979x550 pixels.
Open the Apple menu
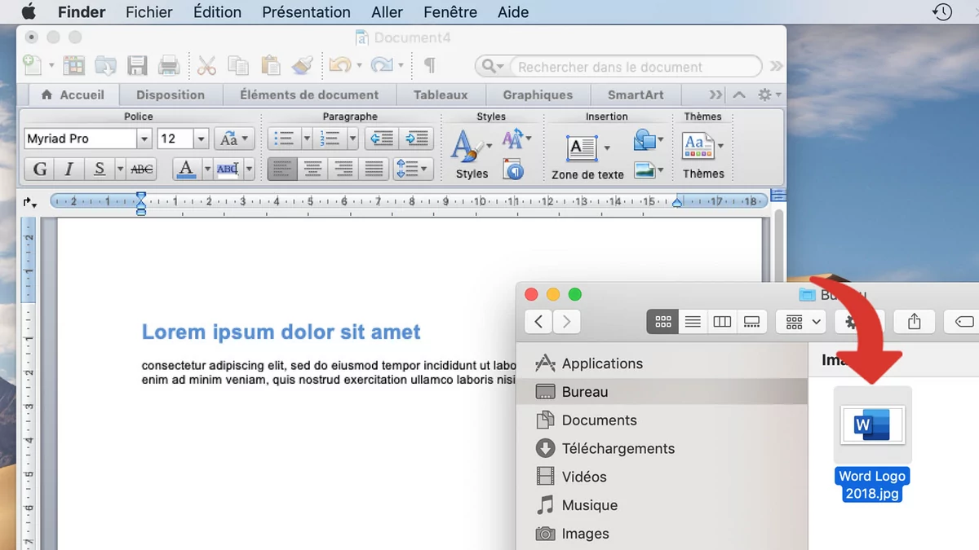(29, 11)
